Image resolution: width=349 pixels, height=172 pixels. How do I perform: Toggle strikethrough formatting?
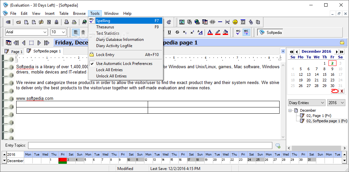coord(177,32)
